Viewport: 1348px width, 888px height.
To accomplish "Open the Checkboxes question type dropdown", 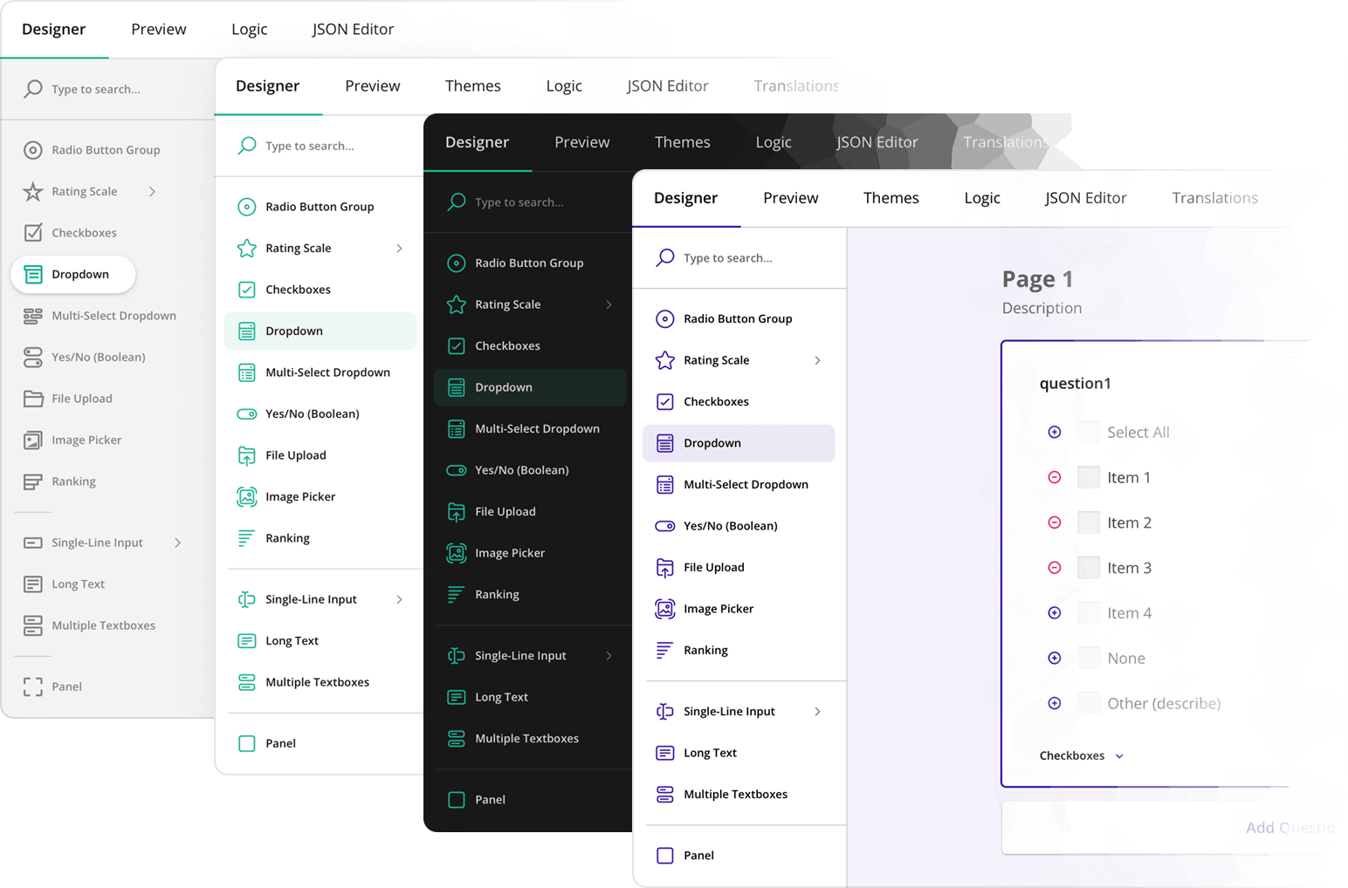I will tap(1081, 755).
